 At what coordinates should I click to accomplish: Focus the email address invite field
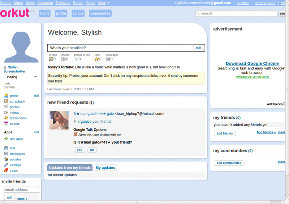pos(22,190)
